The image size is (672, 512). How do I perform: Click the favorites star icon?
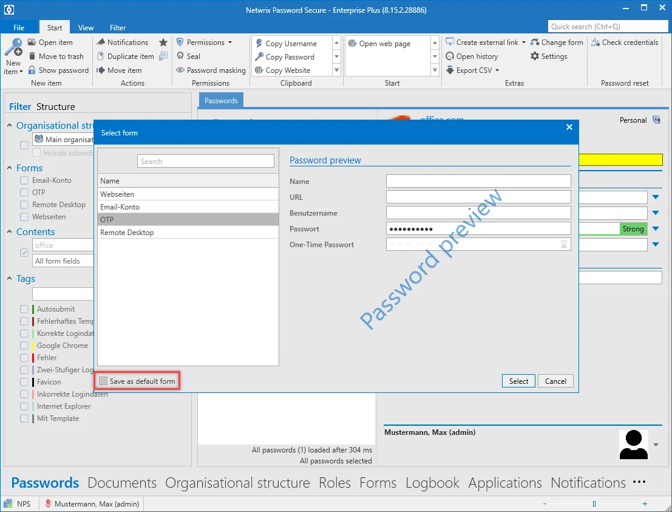click(163, 43)
